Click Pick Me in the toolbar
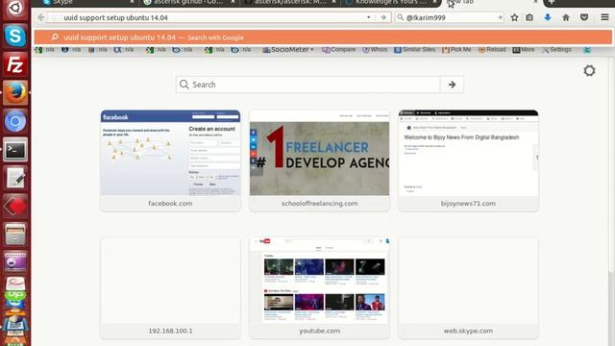 pyautogui.click(x=456, y=50)
